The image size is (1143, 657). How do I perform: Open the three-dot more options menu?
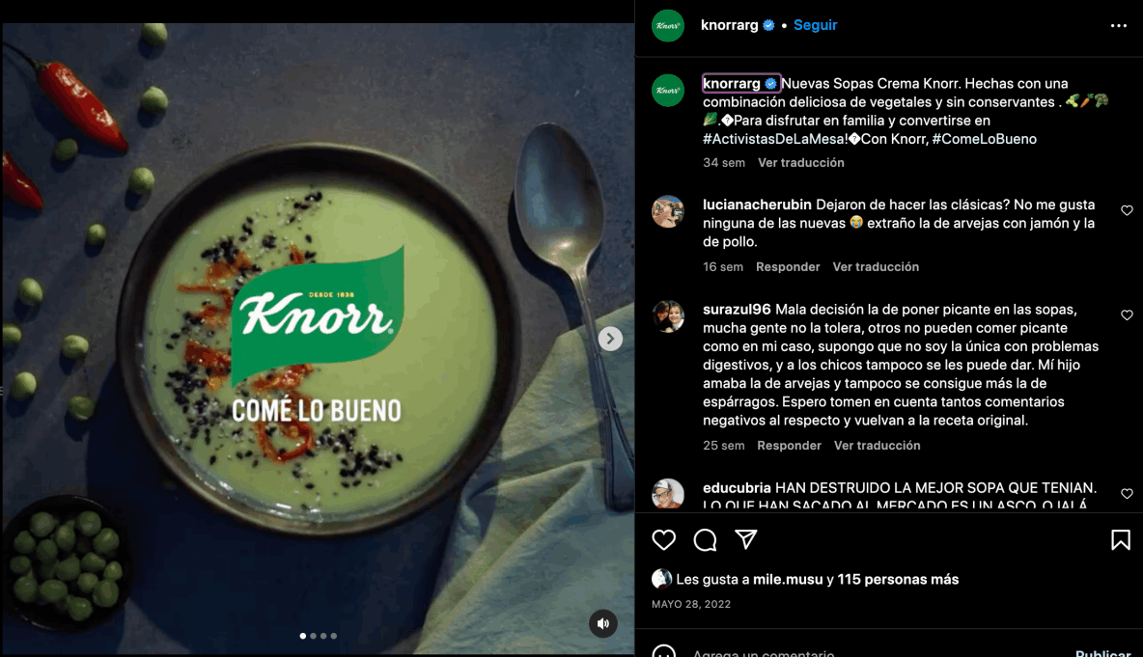[1118, 25]
